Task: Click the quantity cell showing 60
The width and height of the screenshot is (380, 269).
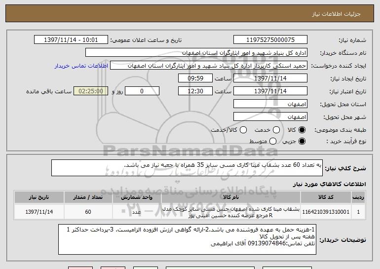Action: point(88,212)
